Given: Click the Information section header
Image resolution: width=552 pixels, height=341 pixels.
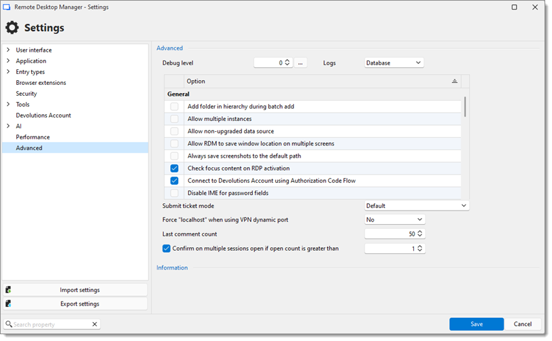Looking at the screenshot, I should pos(172,268).
